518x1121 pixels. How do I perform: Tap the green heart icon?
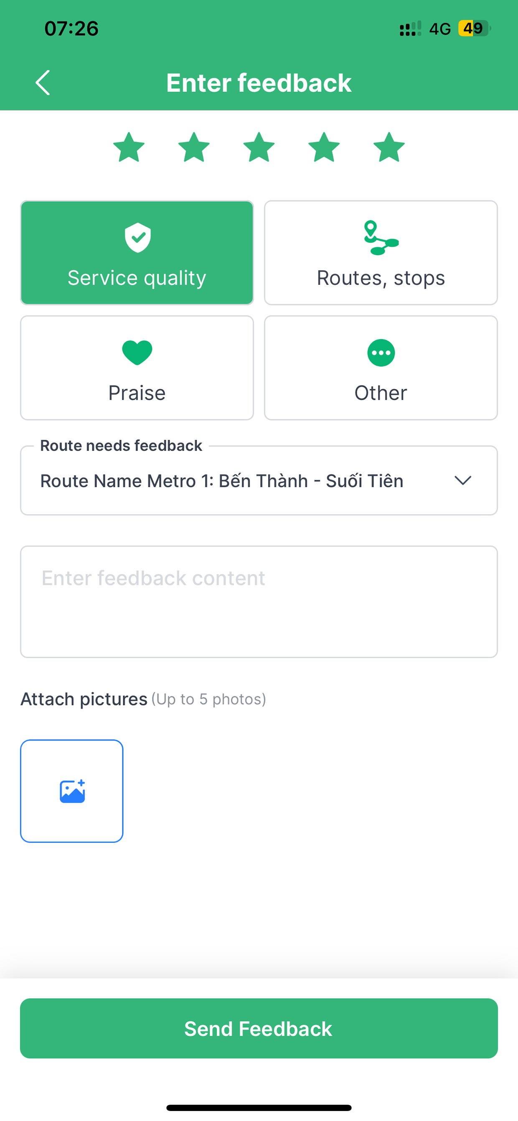coord(137,352)
